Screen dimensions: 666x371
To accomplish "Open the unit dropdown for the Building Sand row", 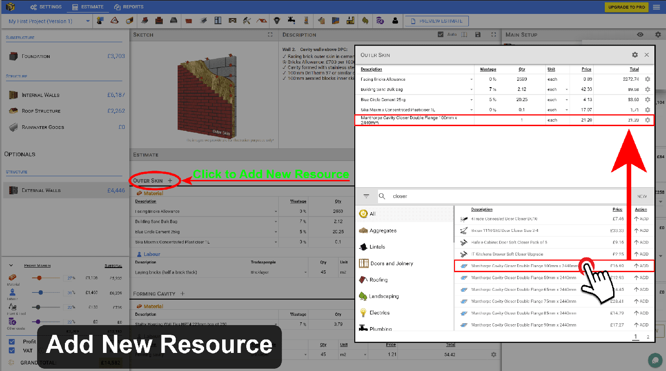I will click(x=566, y=90).
